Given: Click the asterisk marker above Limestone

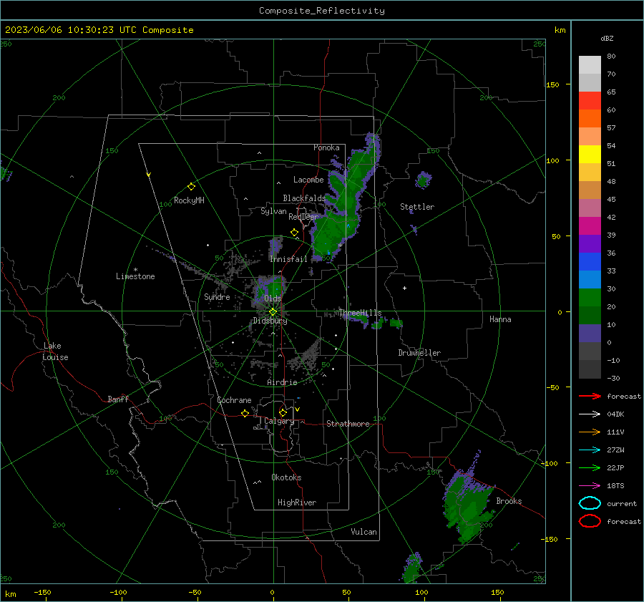Looking at the screenshot, I should pyautogui.click(x=135, y=270).
